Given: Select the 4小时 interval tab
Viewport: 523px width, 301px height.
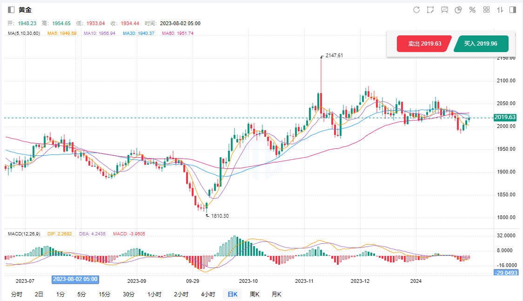Looking at the screenshot, I should pos(208,294).
